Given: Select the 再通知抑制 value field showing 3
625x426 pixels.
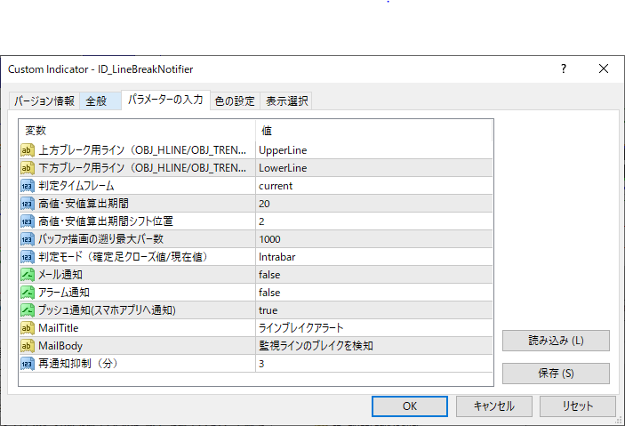Looking at the screenshot, I should point(373,364).
